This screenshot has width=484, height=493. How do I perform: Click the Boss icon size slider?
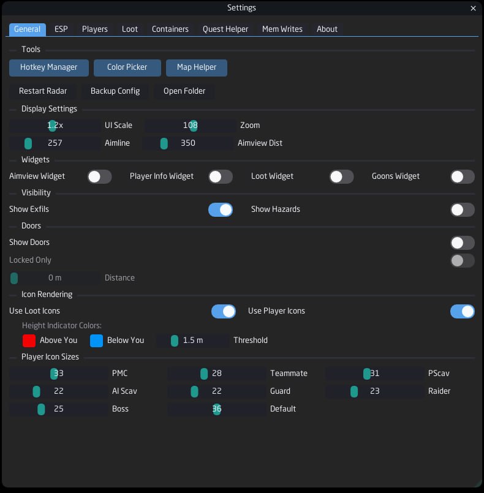click(x=58, y=408)
